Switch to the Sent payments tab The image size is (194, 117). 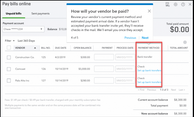tap(40, 14)
